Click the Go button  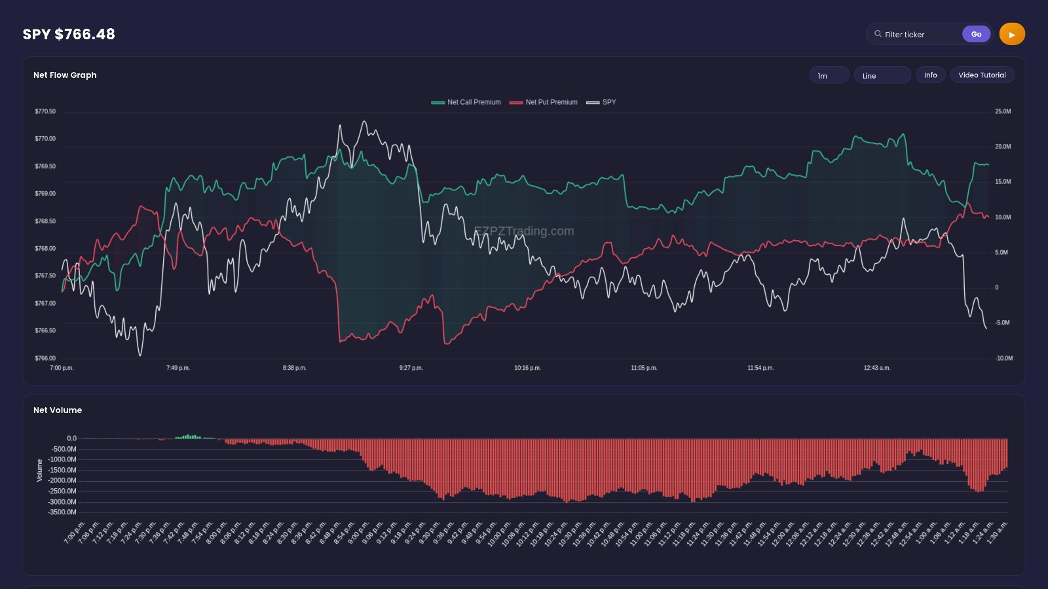tap(976, 34)
